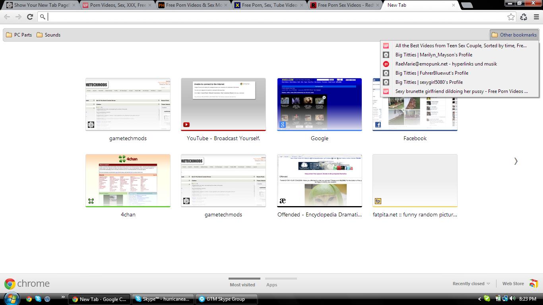
Task: Click the ae favicon on Encyclopedia Dramatica thumbnail
Action: 283,201
